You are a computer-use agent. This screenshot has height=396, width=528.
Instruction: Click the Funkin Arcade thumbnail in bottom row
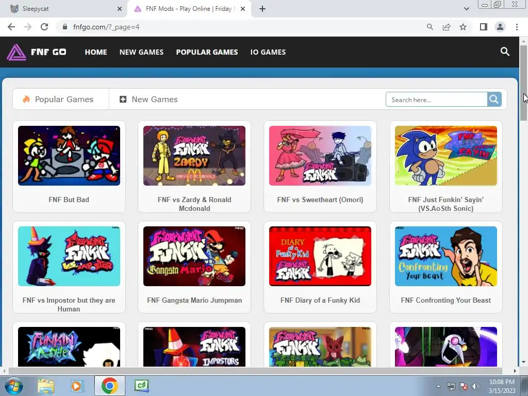pos(69,347)
